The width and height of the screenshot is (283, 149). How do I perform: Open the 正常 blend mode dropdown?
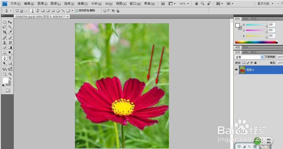(x=249, y=57)
